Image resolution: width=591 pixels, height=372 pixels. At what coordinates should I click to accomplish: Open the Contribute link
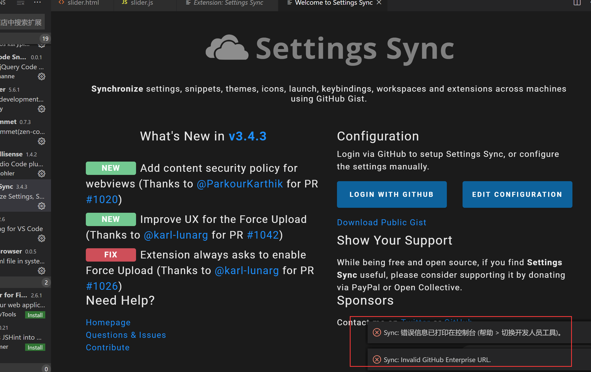[x=108, y=347]
